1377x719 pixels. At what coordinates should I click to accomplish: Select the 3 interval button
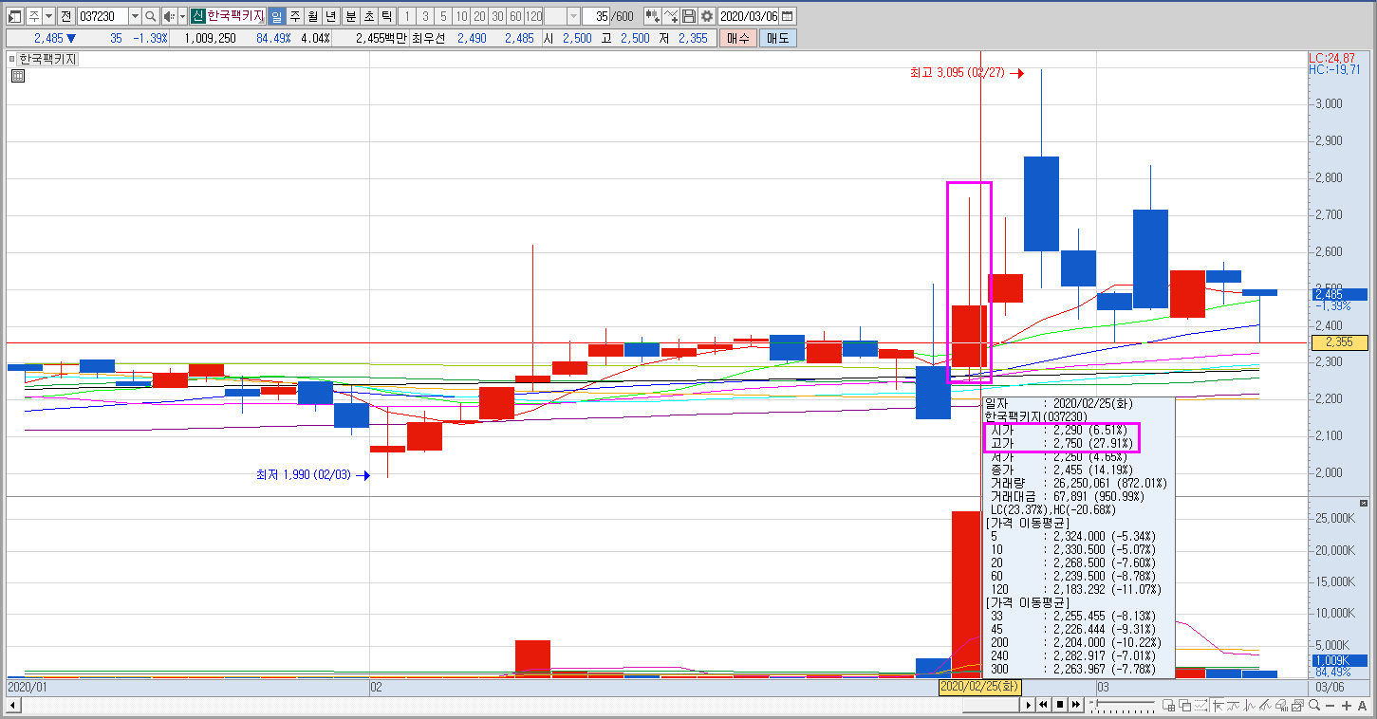425,16
